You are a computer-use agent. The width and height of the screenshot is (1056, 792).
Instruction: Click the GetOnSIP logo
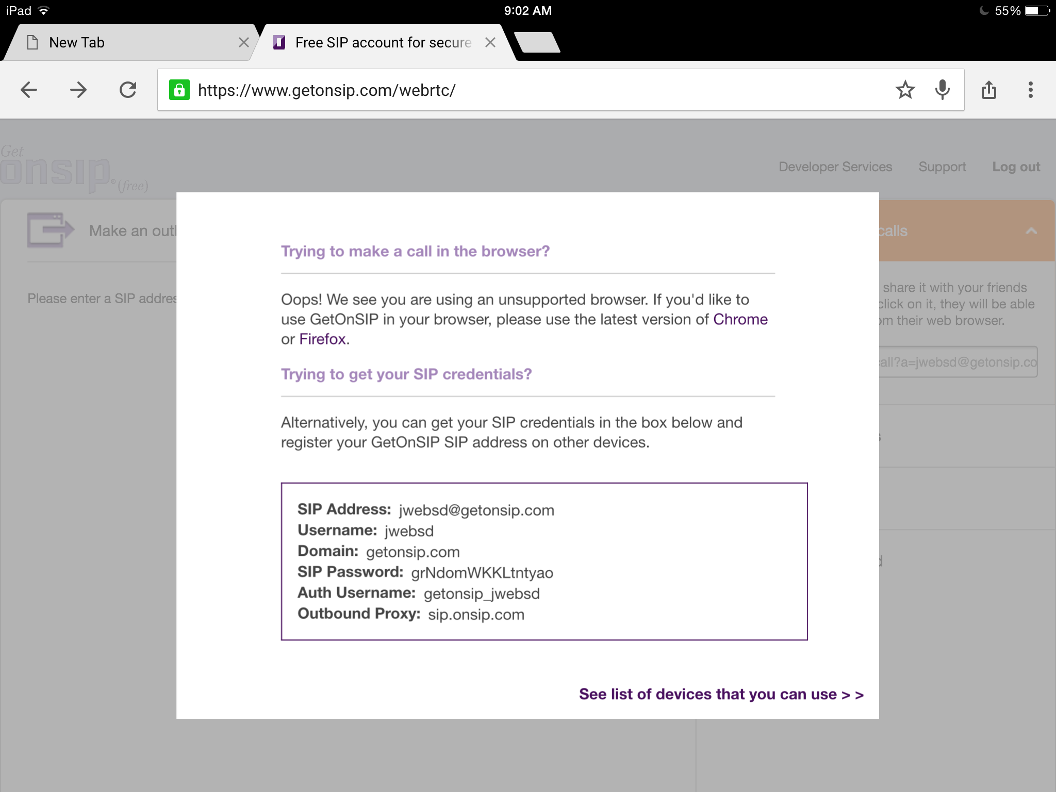74,170
